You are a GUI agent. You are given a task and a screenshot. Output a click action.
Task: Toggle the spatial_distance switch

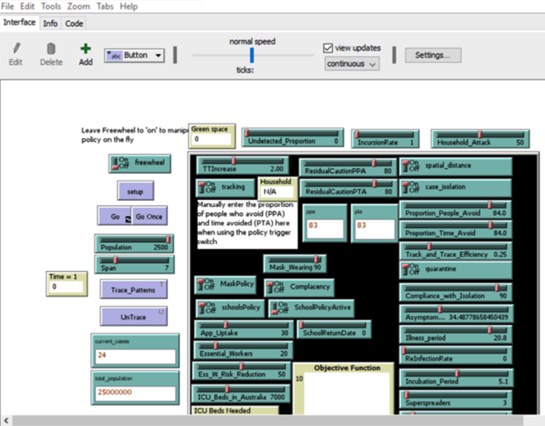413,166
